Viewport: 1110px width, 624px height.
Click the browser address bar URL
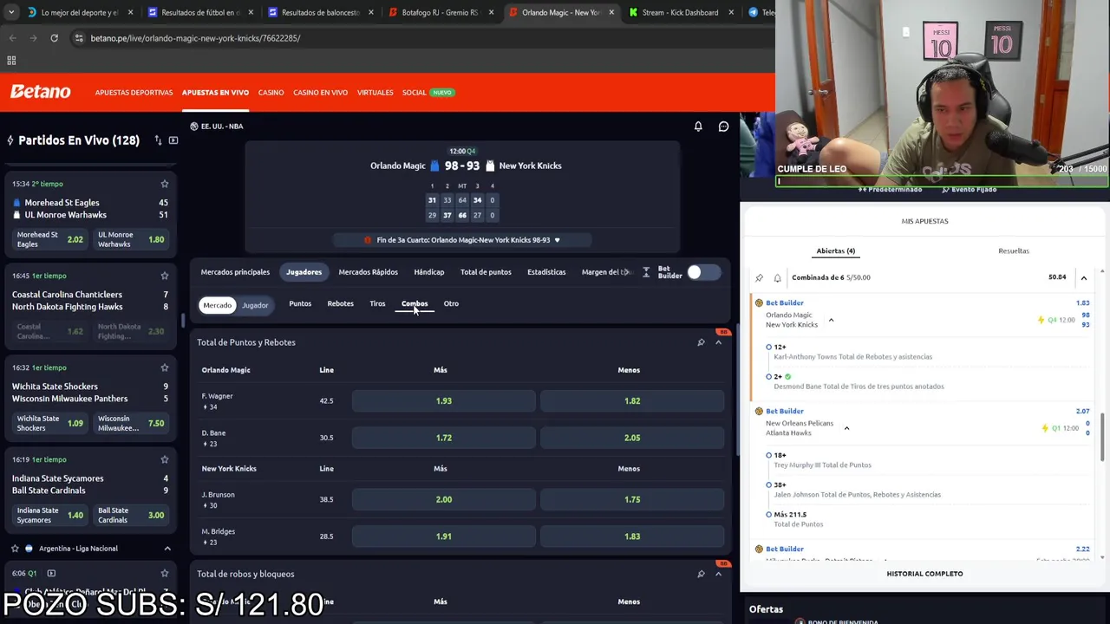point(195,38)
